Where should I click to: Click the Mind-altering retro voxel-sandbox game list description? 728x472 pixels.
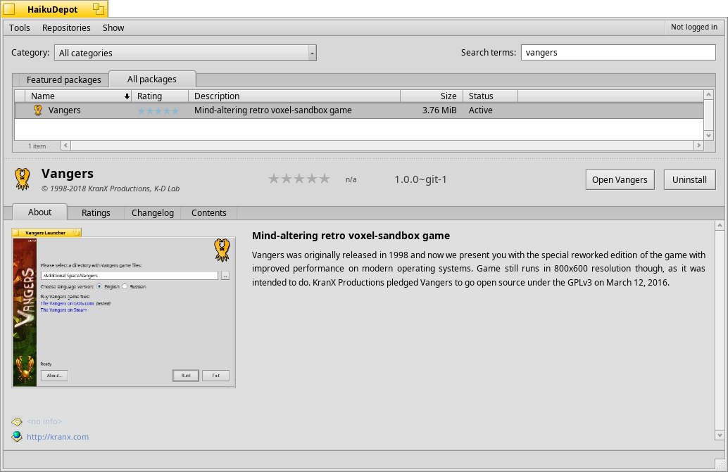(273, 110)
